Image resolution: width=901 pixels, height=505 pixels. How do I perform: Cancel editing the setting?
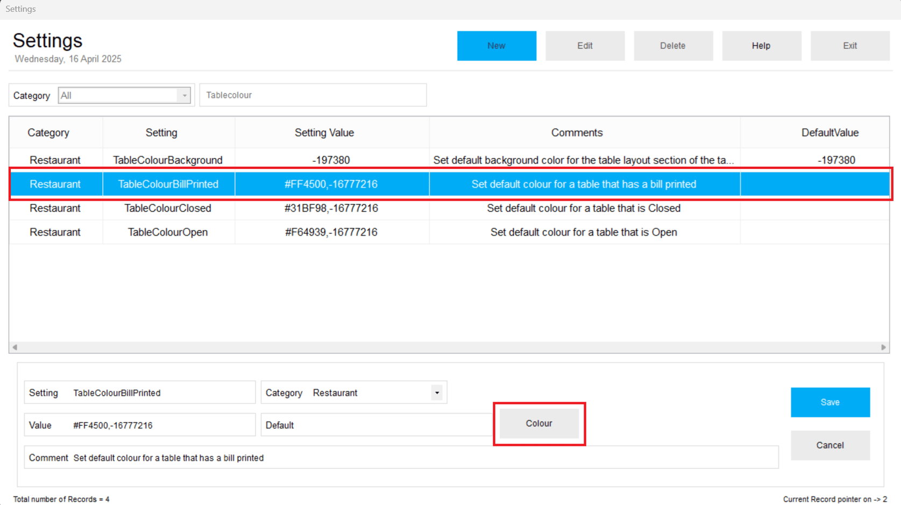click(x=830, y=445)
